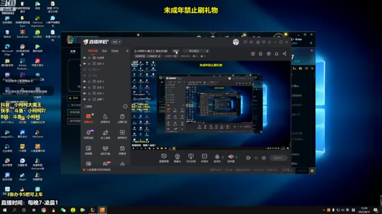Switch to the first orange scene tab

point(93,51)
